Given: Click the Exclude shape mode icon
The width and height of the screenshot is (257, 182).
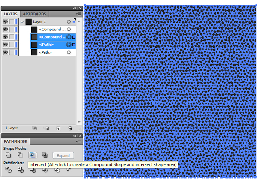Looking at the screenshot, I should (45, 155).
